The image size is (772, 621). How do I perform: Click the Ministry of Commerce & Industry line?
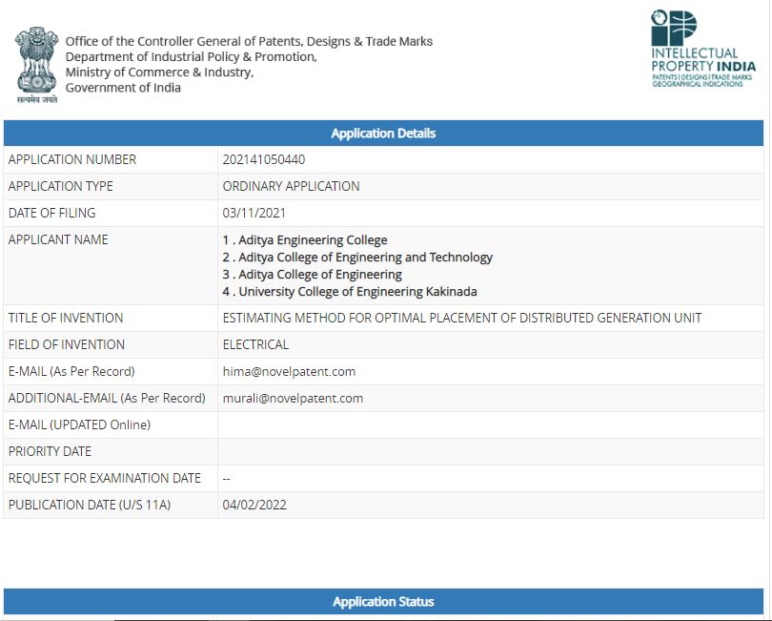coord(159,72)
